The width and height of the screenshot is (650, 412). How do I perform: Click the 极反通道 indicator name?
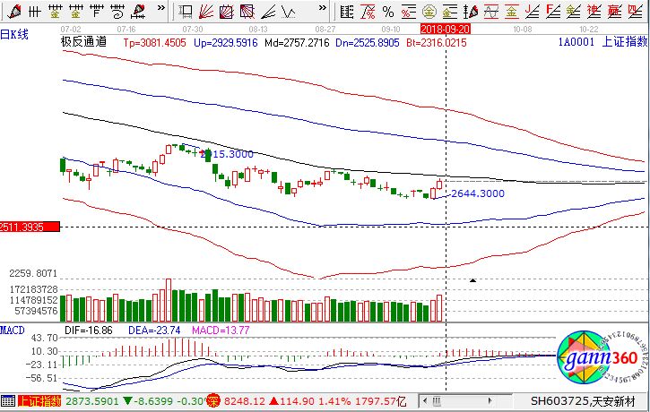pyautogui.click(x=82, y=41)
